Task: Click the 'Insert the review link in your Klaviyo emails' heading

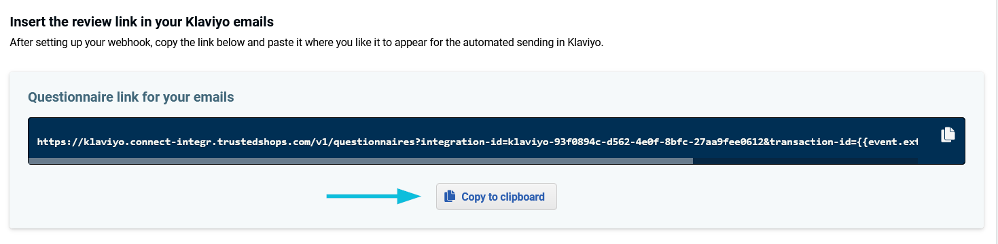Action: [142, 22]
